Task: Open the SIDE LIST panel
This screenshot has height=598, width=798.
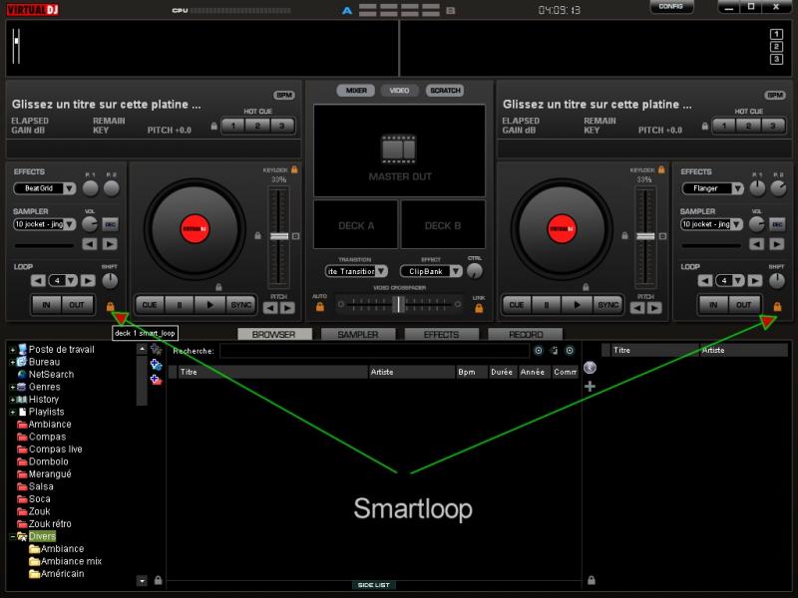Action: [x=373, y=585]
